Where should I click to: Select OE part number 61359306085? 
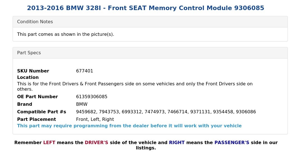pos(92,97)
